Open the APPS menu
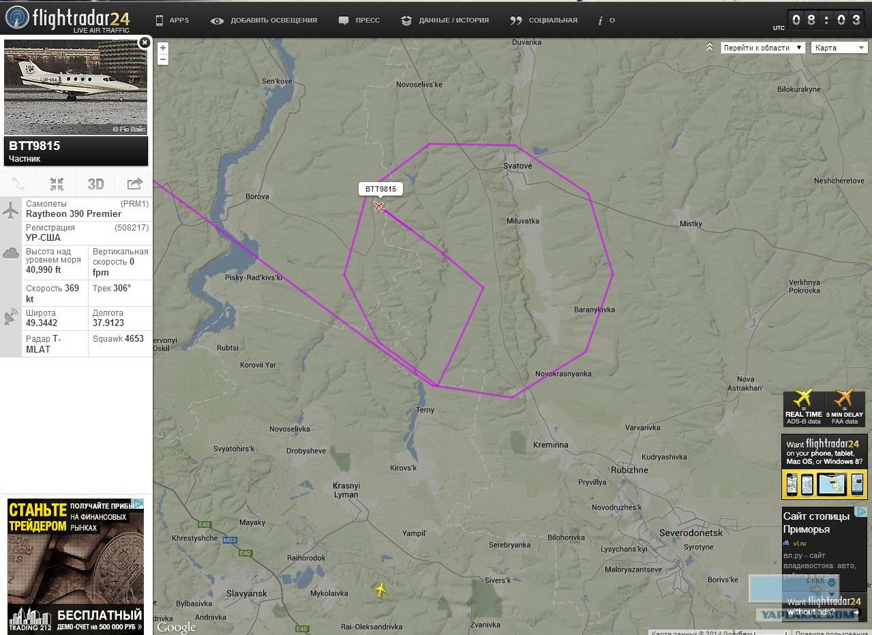 172,20
